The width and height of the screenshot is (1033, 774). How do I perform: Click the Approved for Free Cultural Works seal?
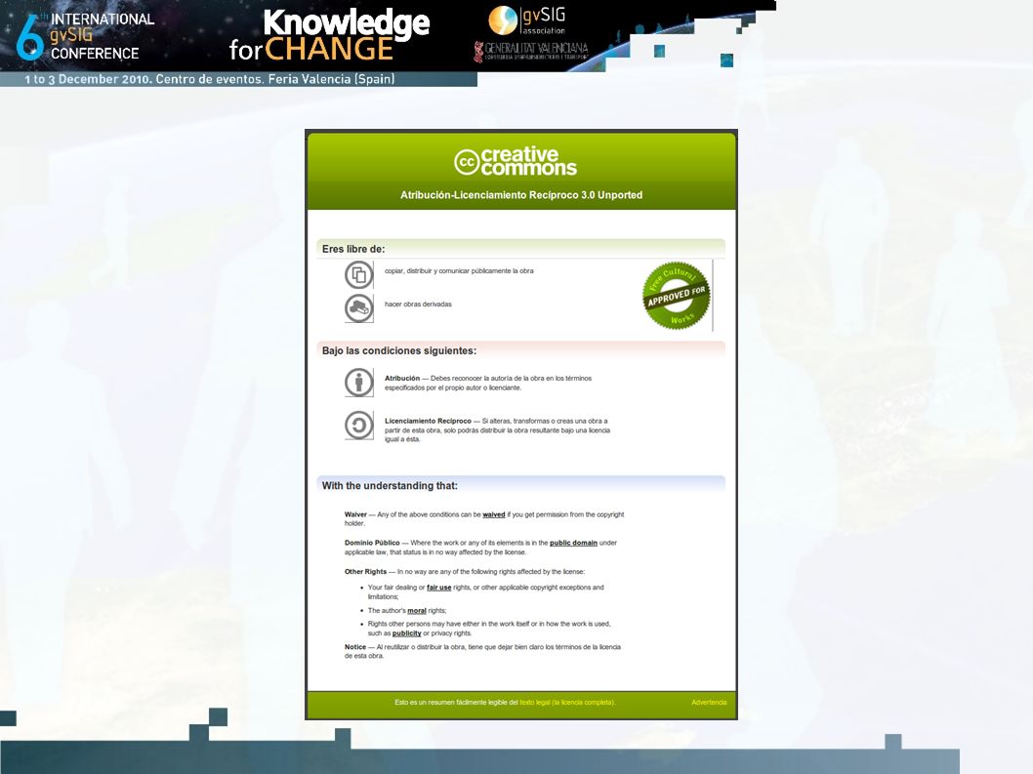[677, 295]
